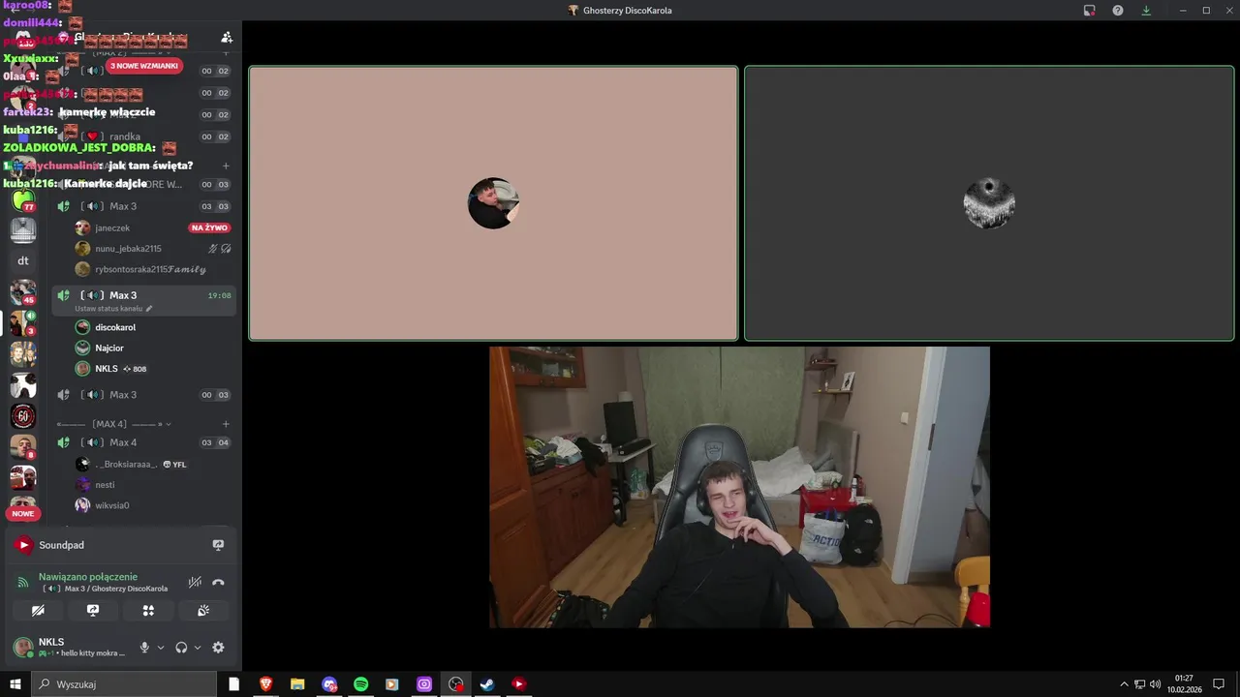The width and height of the screenshot is (1240, 697).
Task: Open server with 45 notifications badge
Action: (23, 292)
